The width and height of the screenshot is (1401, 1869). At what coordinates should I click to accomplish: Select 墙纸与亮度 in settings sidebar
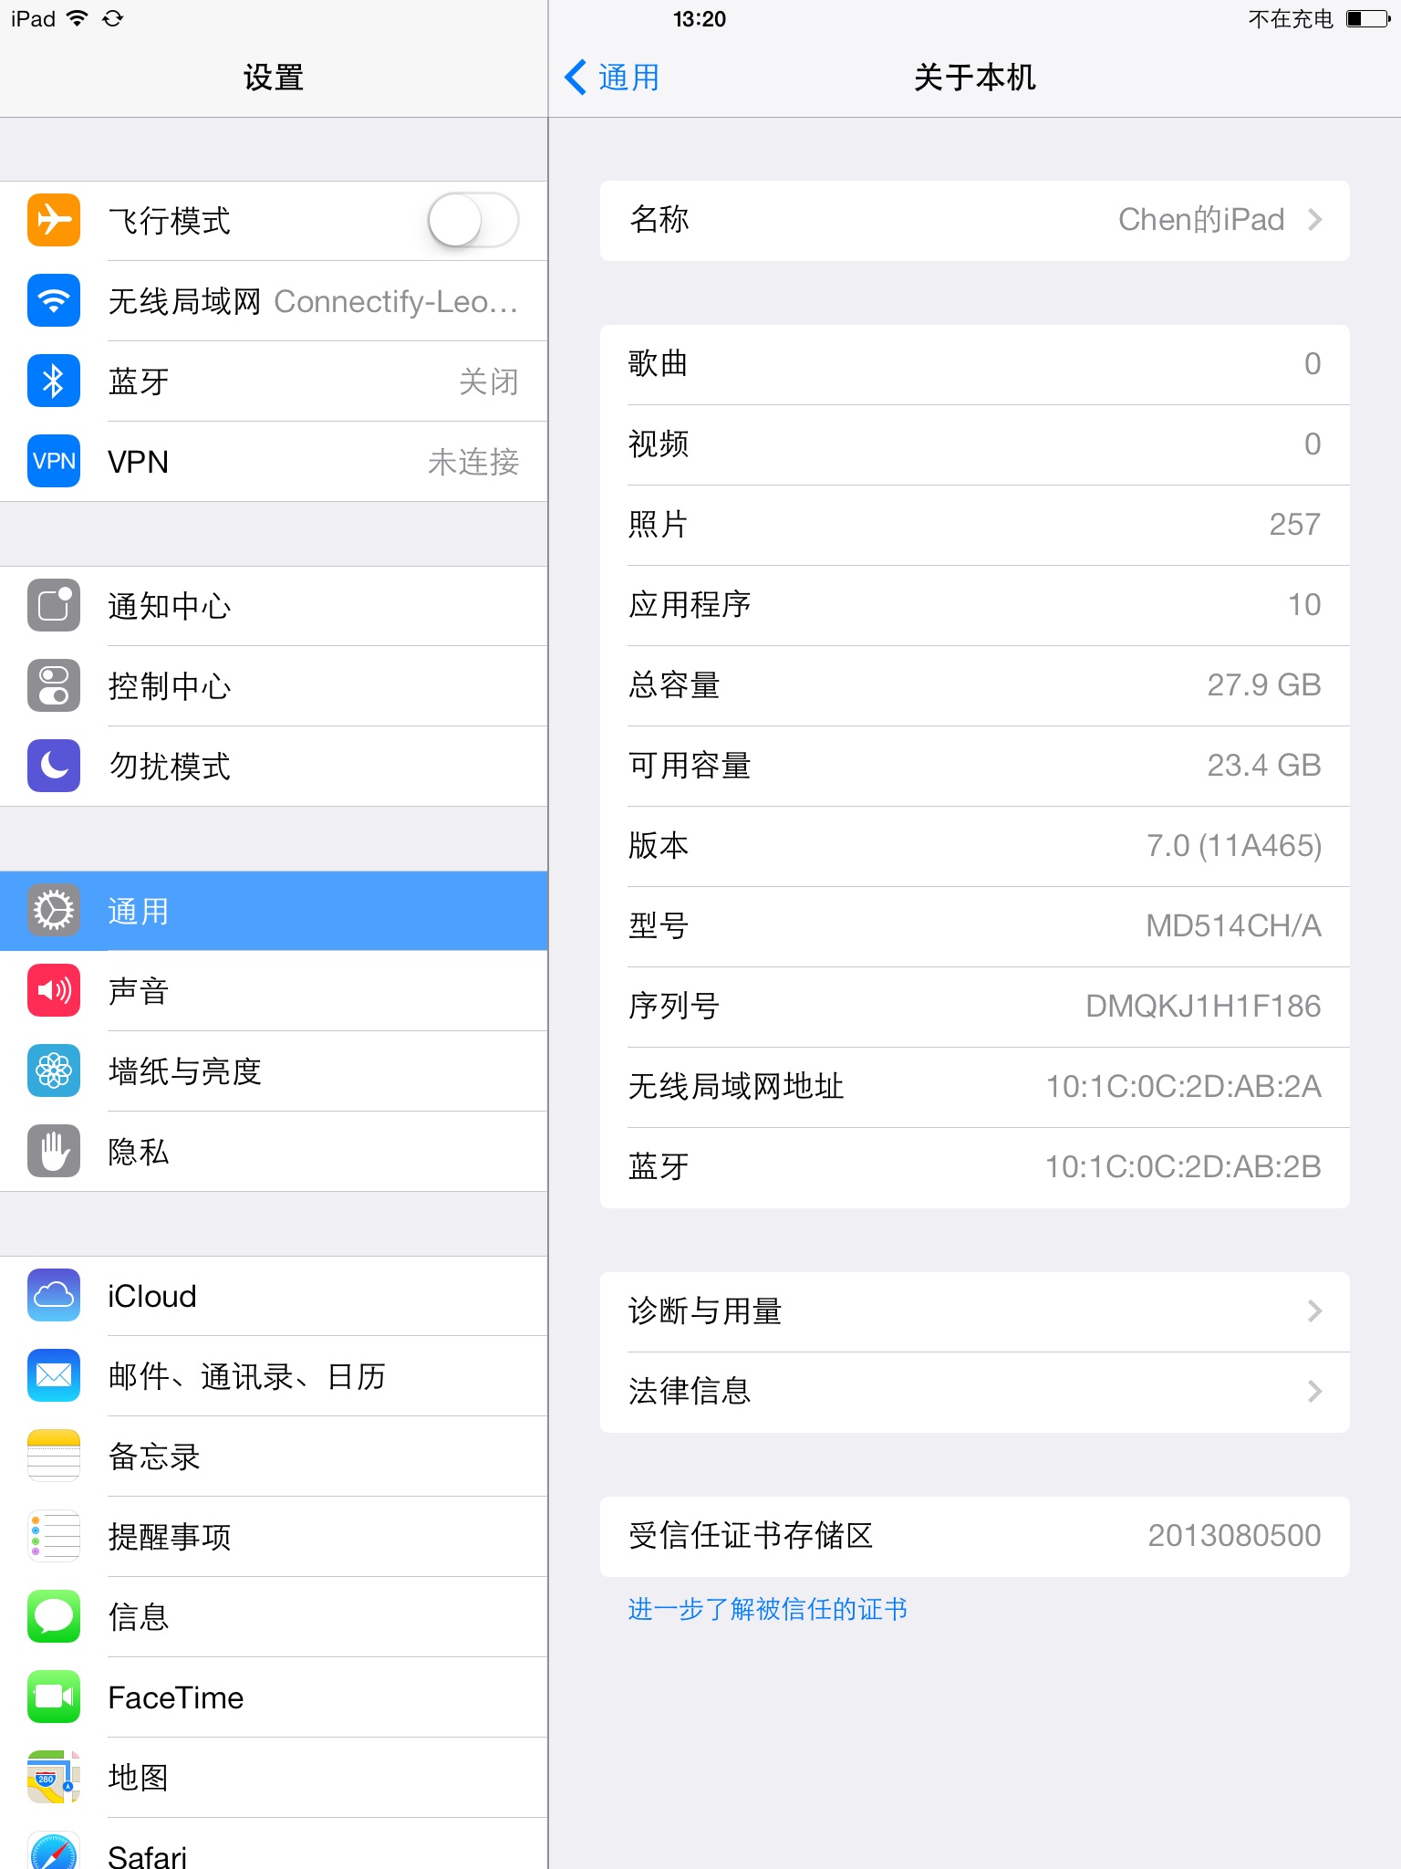point(274,1070)
